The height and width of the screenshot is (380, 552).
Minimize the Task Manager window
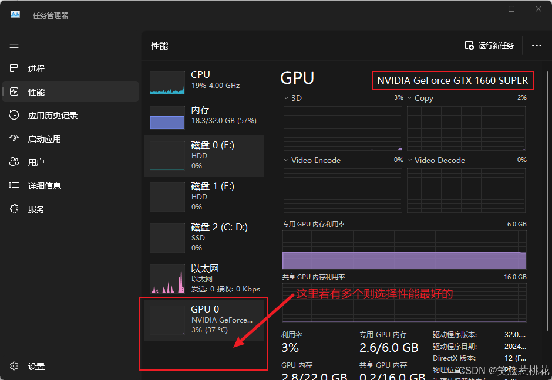[485, 9]
